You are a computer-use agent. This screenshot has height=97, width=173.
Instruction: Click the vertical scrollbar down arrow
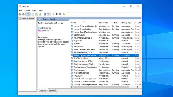[140, 84]
